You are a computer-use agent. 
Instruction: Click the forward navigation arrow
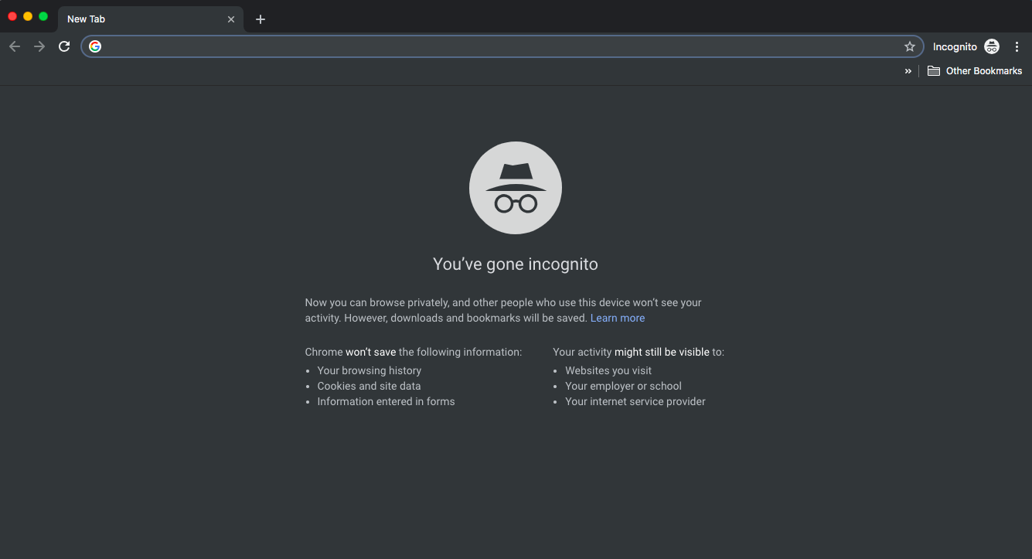(x=39, y=46)
